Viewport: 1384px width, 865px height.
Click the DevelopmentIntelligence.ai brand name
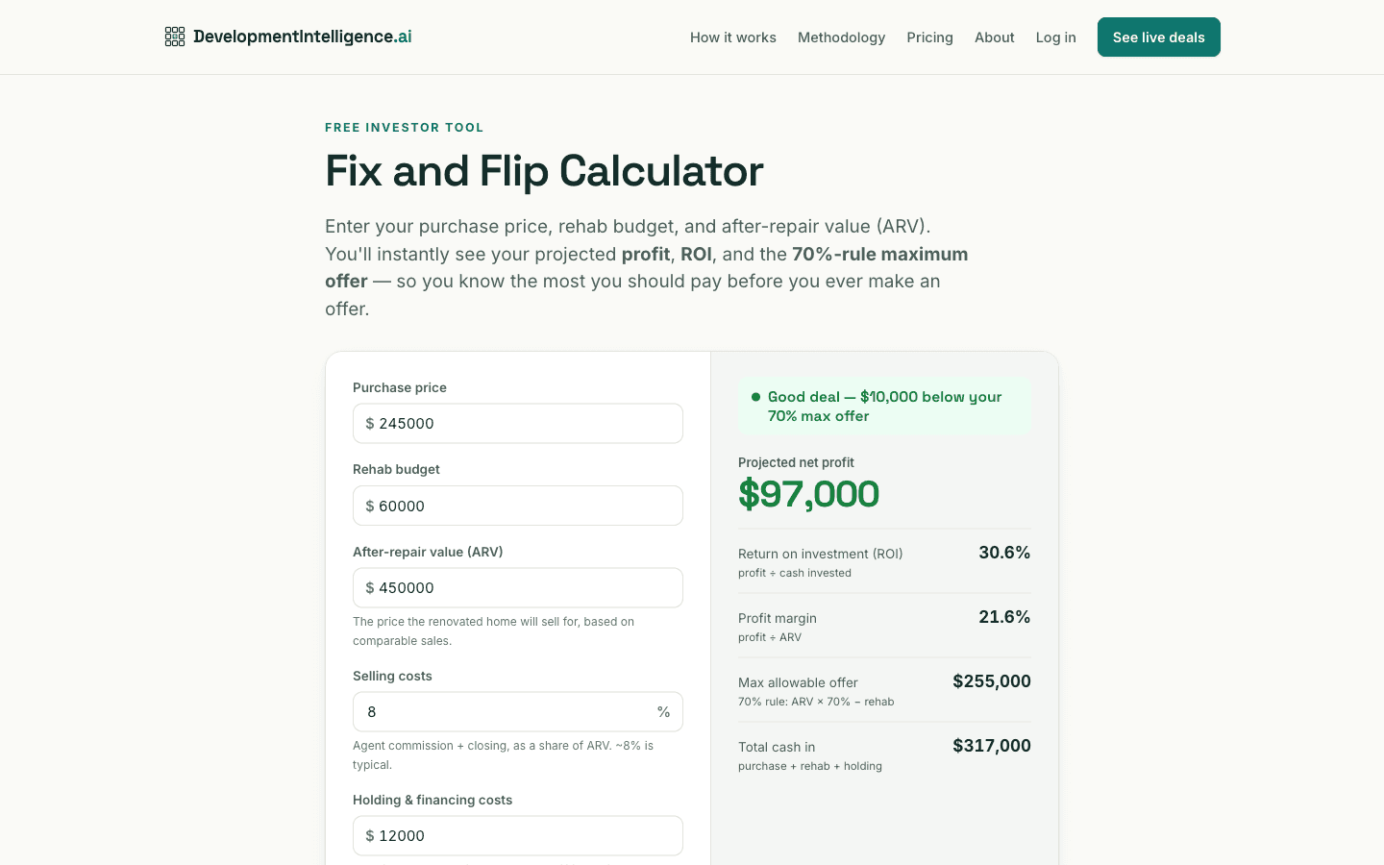[x=303, y=37]
